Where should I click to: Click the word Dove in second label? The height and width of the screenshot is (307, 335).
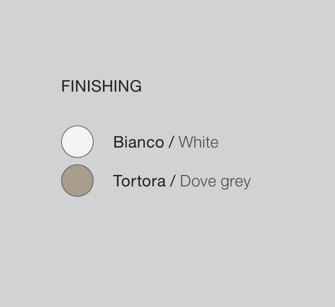198,181
